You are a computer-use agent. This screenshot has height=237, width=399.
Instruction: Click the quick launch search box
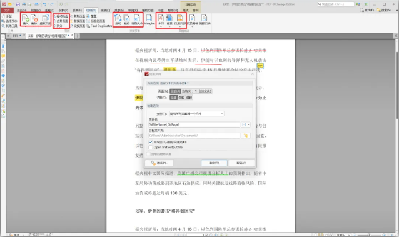click(336, 4)
